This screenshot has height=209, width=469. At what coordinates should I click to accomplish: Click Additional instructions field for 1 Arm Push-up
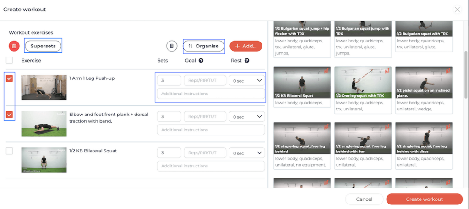click(x=211, y=94)
